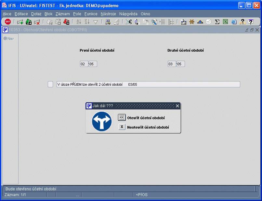Click the greyed paste field icon
The width and height of the screenshot is (262, 201).
pos(146,22)
